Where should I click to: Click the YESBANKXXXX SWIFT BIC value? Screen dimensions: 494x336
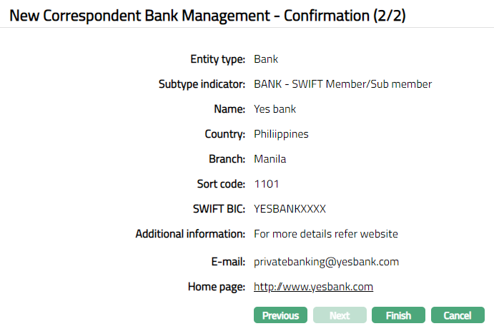(290, 209)
